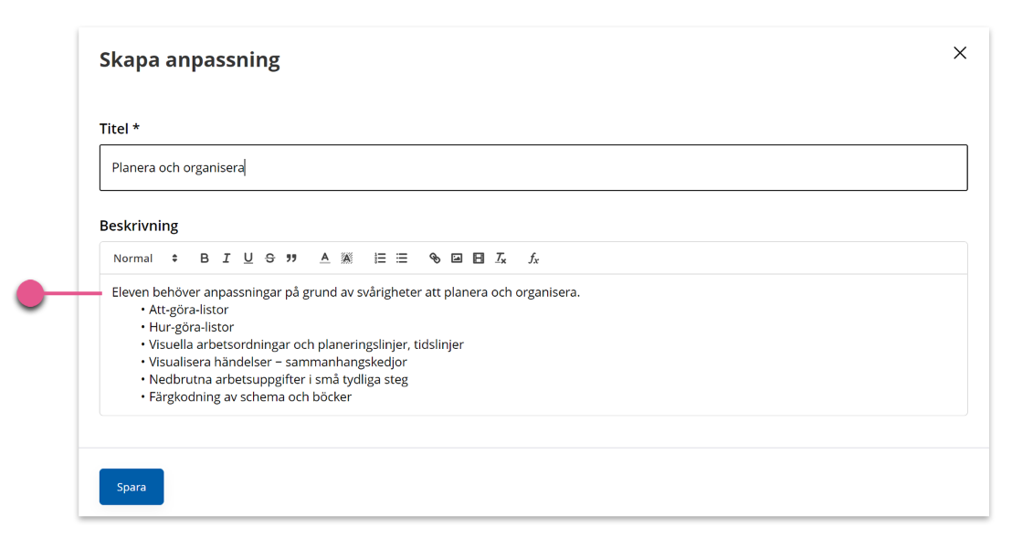Toggle underline formatting
This screenshot has width=1012, height=538.
click(x=248, y=258)
